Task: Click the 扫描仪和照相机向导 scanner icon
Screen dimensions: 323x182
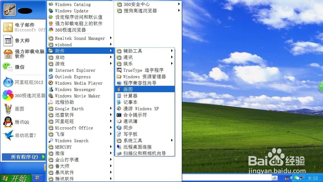Action: tap(119, 153)
